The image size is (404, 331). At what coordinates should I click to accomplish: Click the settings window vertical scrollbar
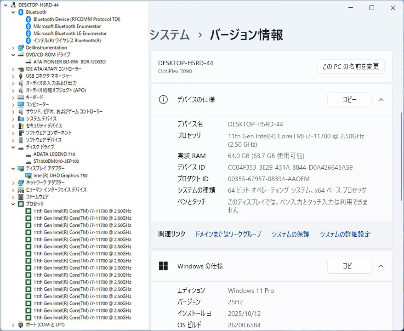tap(402, 156)
